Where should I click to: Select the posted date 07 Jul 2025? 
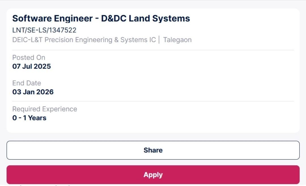click(31, 66)
